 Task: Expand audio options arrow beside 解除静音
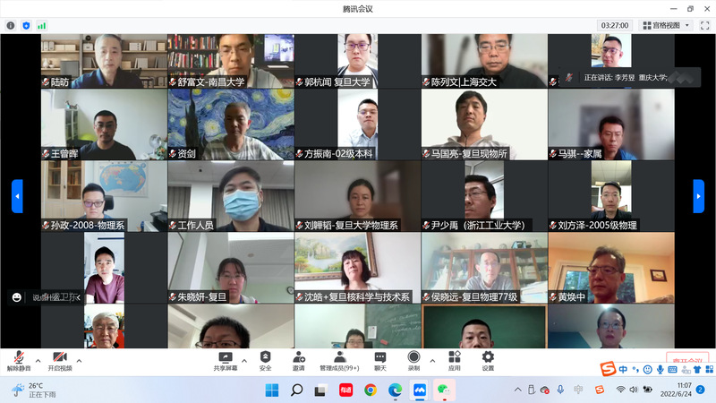point(38,361)
